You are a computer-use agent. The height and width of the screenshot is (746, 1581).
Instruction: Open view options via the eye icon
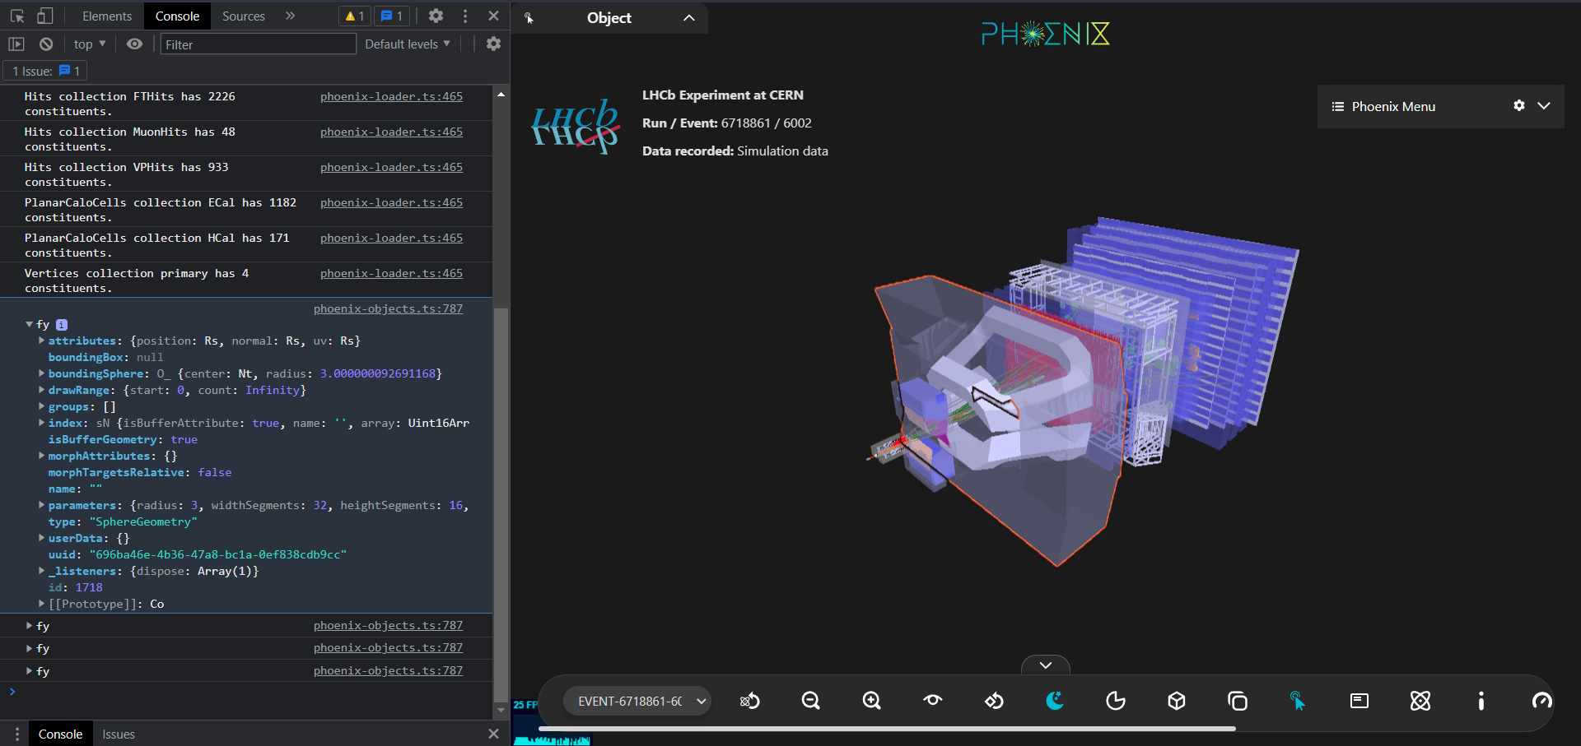pos(932,701)
